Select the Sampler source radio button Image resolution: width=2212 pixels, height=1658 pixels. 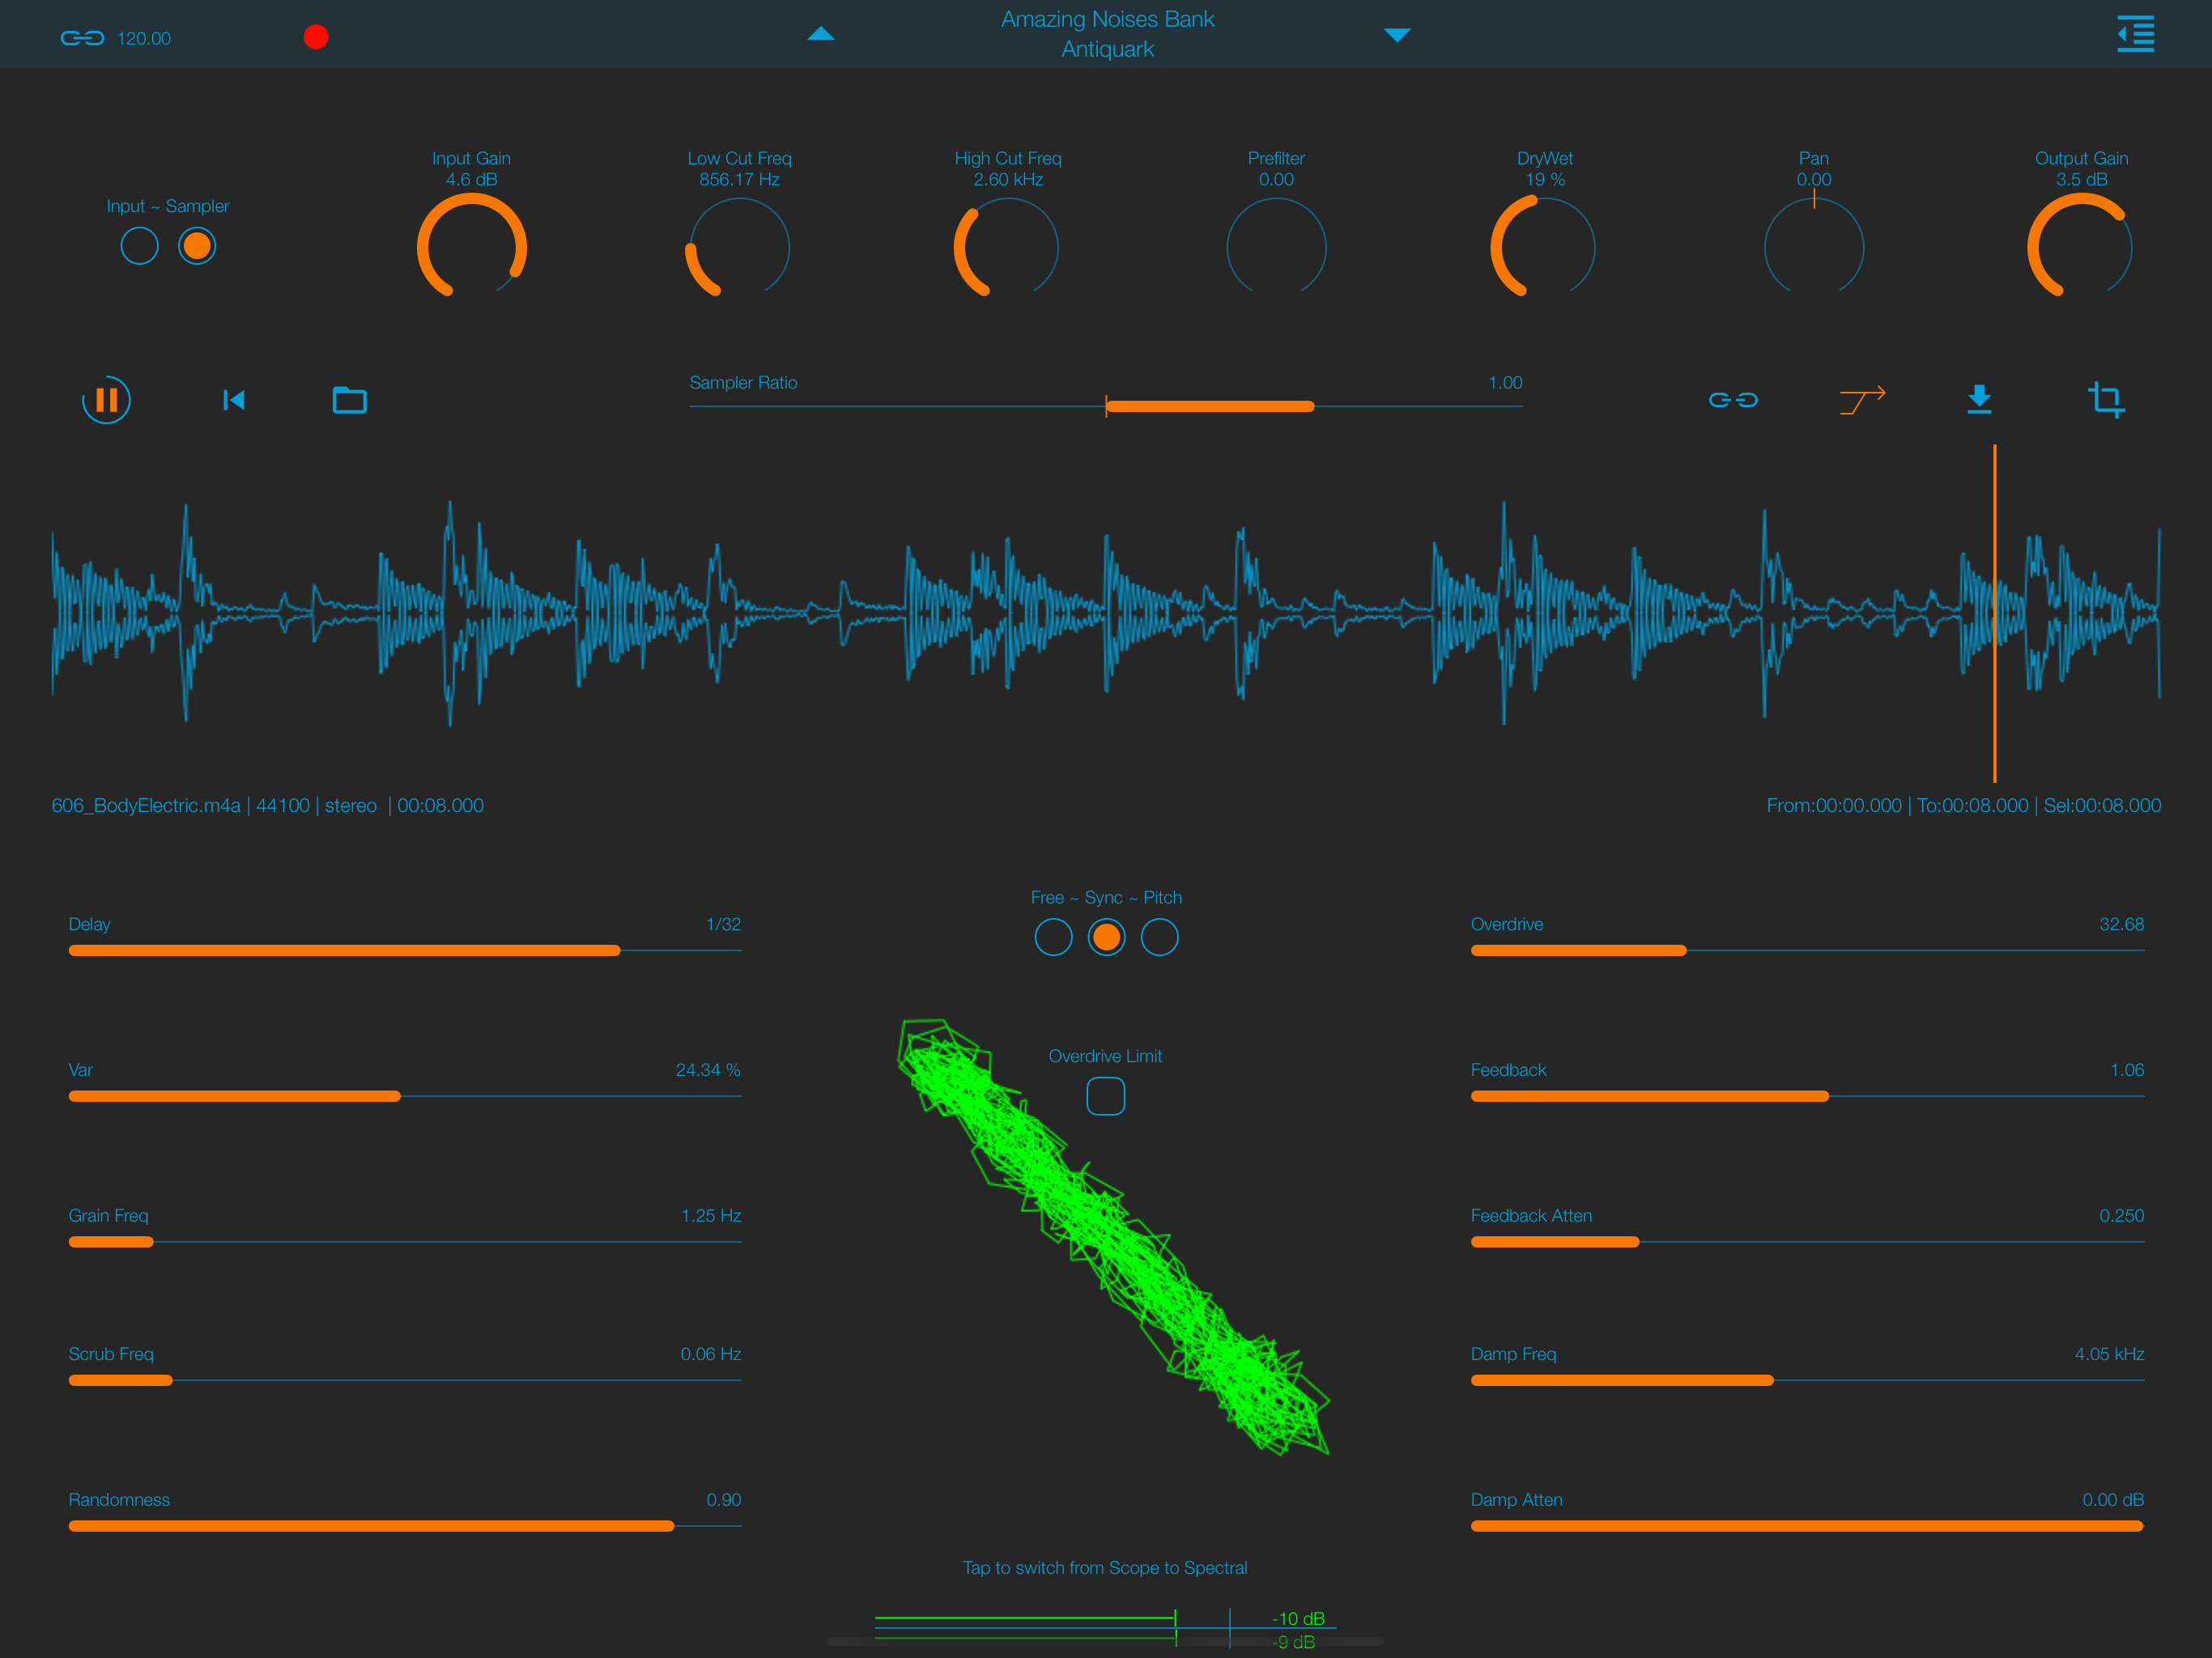click(x=197, y=246)
